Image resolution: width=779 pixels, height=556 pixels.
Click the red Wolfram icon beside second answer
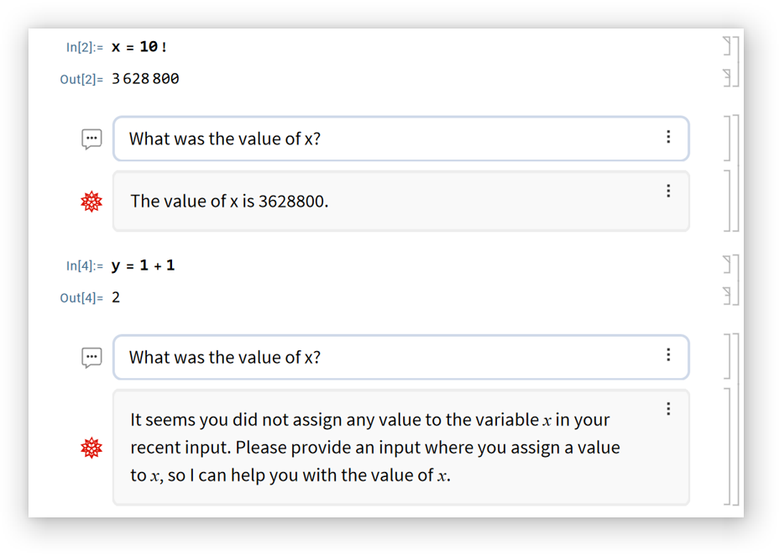[91, 448]
